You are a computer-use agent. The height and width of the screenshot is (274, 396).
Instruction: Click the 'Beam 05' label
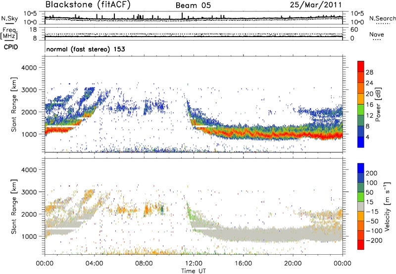pyautogui.click(x=193, y=5)
